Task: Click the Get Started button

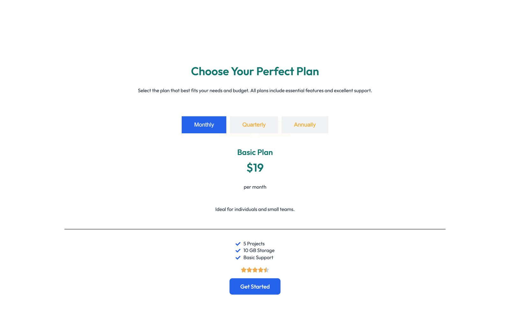Action: tap(255, 286)
